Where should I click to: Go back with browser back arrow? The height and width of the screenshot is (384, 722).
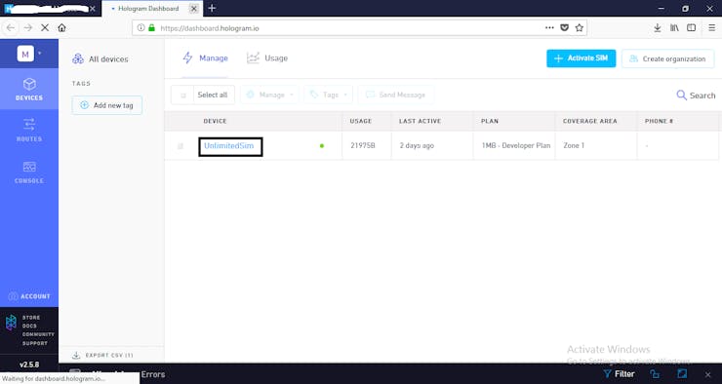(x=11, y=27)
